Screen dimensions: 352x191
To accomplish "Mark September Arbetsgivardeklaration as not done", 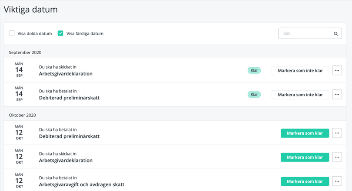I will point(300,70).
